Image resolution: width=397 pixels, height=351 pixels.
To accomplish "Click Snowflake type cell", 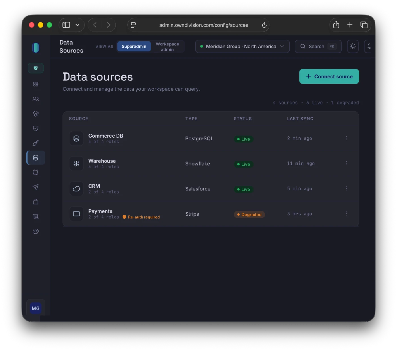I will tap(198, 164).
